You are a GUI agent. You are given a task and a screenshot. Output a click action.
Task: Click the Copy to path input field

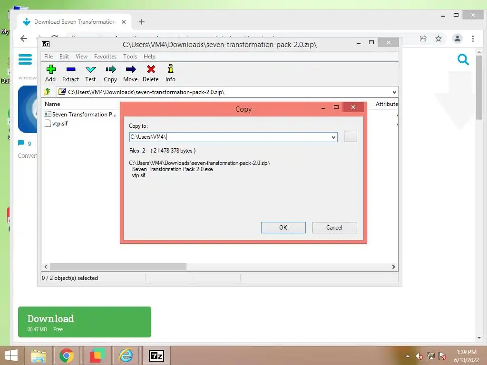230,137
